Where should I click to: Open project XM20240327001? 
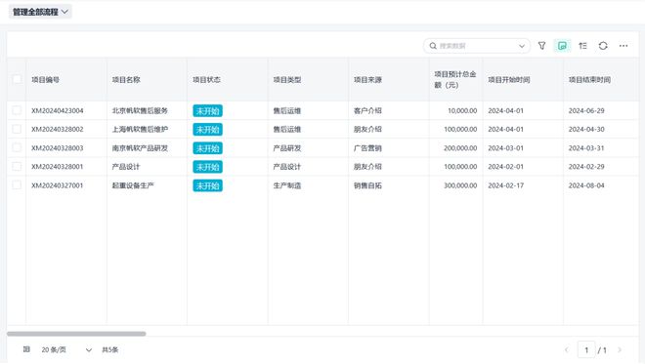tap(58, 185)
